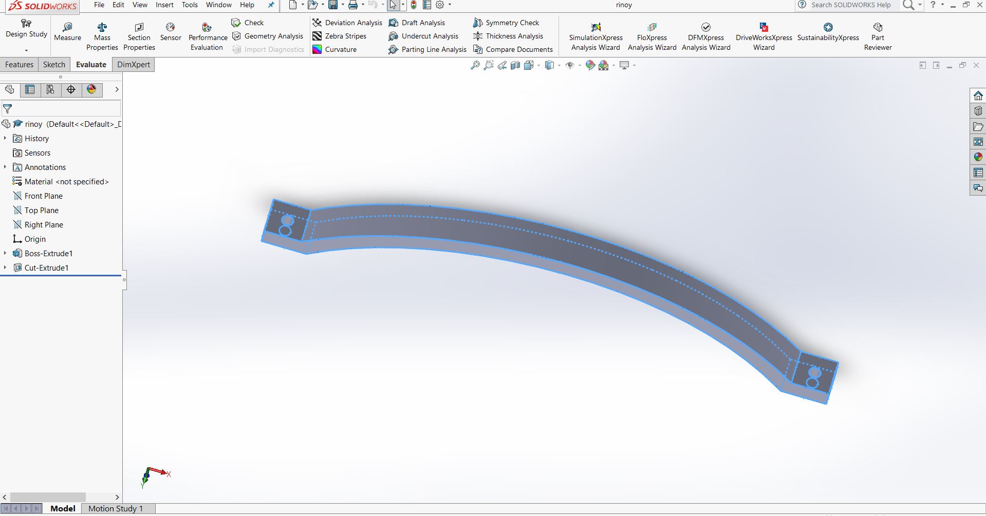The height and width of the screenshot is (516, 986).
Task: Open Part Reviewer
Action: (878, 36)
